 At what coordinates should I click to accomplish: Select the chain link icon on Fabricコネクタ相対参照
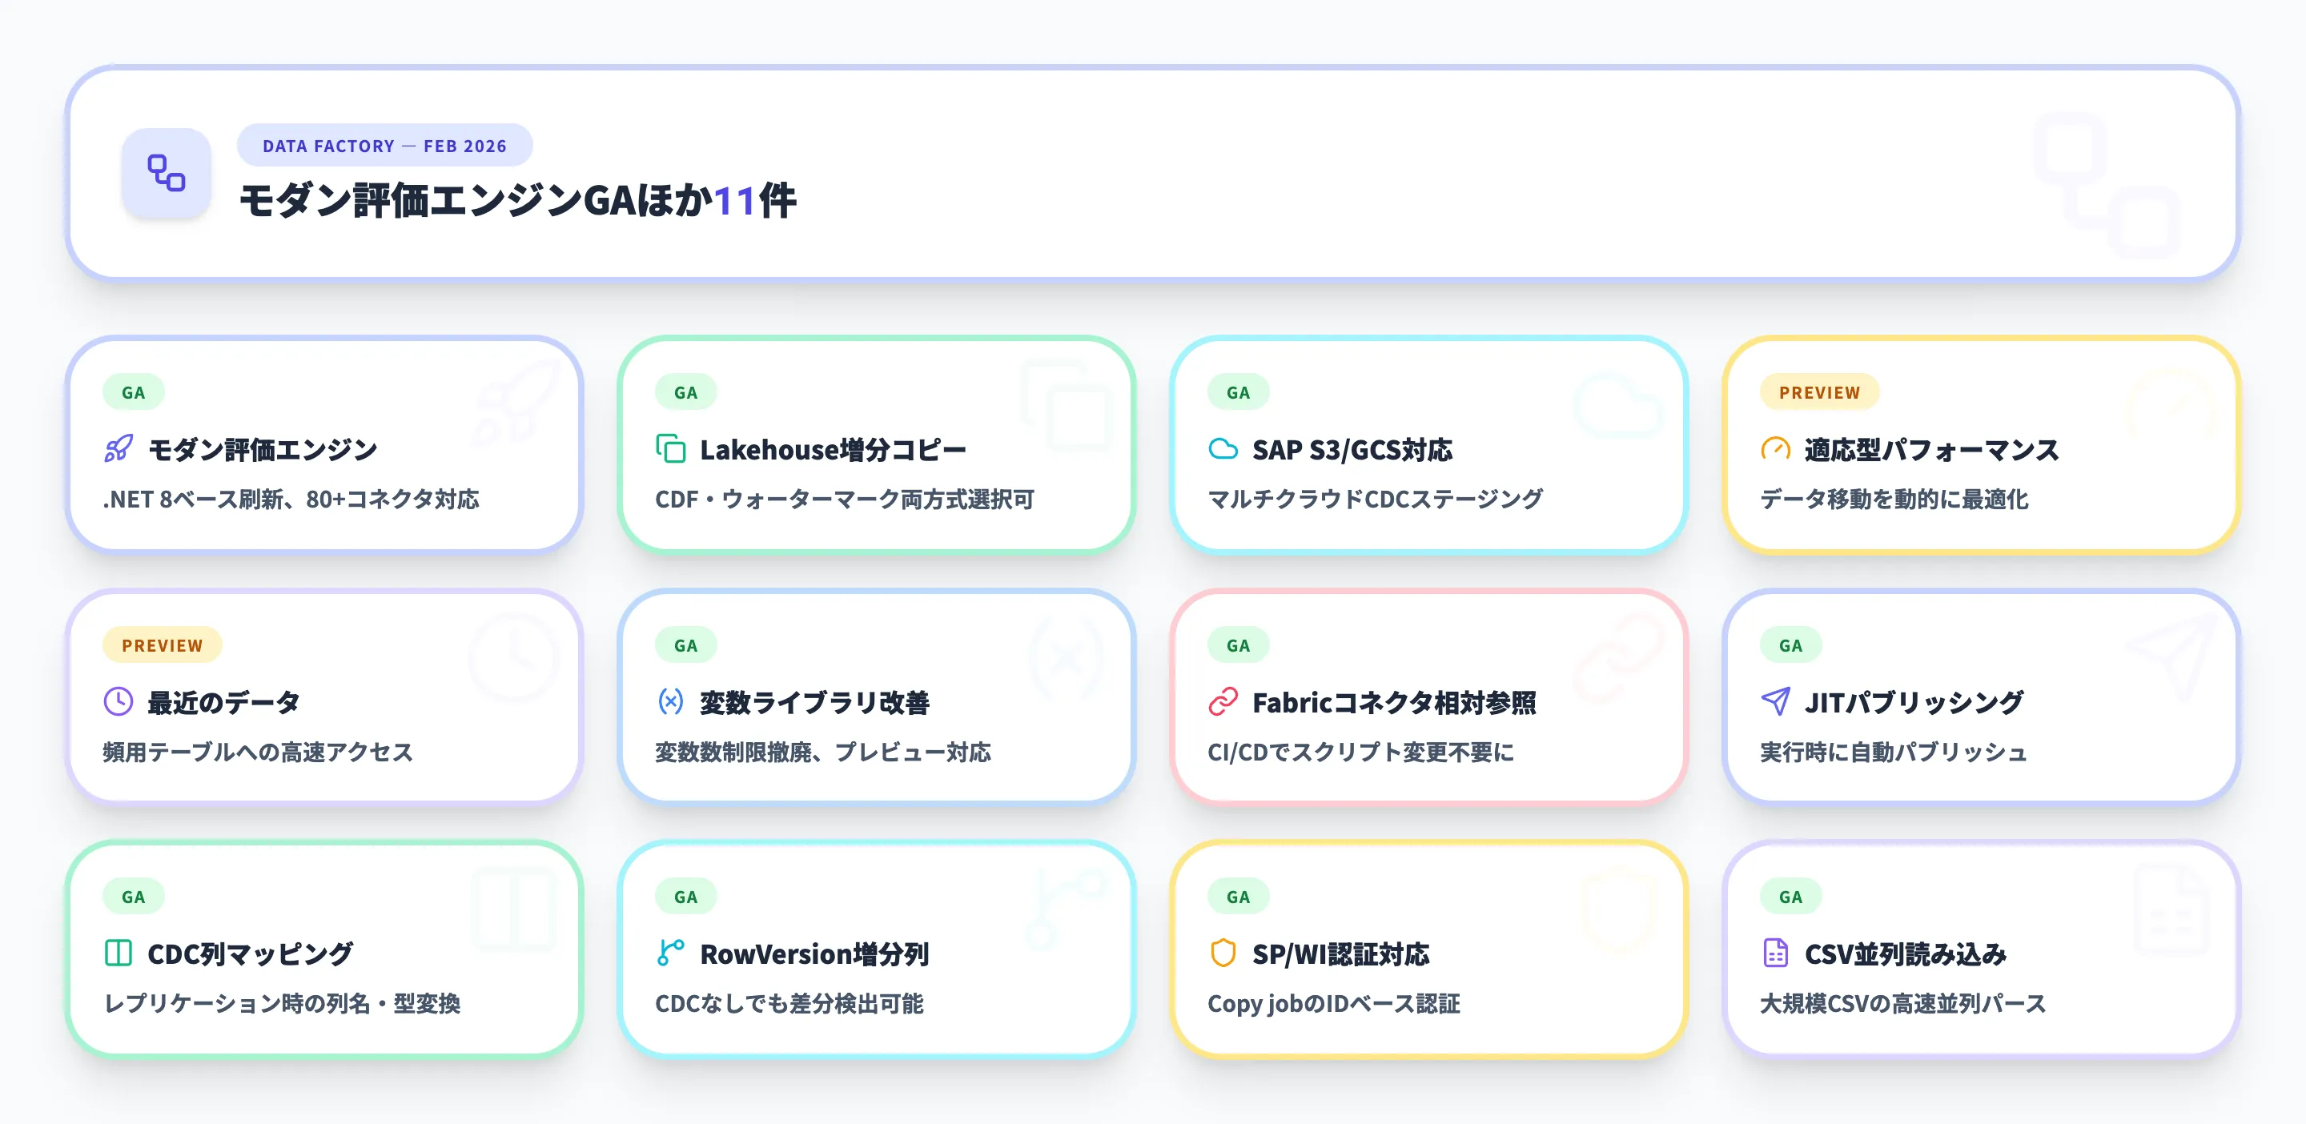[x=1224, y=703]
